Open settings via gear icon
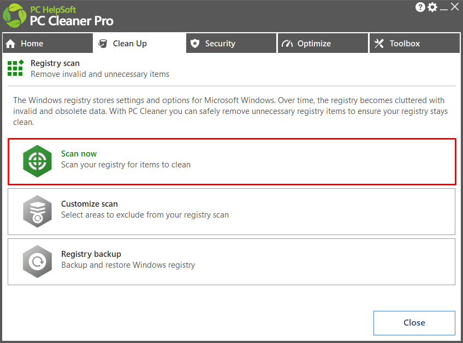Image resolution: width=463 pixels, height=343 pixels. pos(432,7)
